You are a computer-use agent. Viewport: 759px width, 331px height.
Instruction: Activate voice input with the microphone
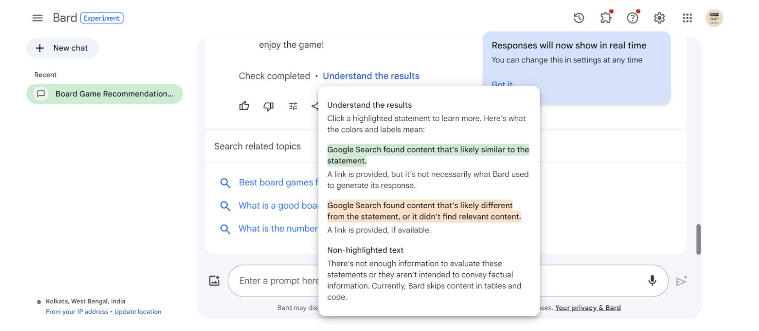coord(652,281)
